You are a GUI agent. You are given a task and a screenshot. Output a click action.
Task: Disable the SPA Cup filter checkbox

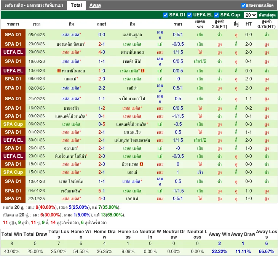point(216,15)
